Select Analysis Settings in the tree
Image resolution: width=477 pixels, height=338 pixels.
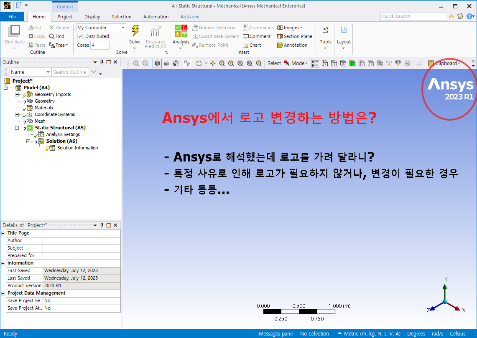click(63, 134)
